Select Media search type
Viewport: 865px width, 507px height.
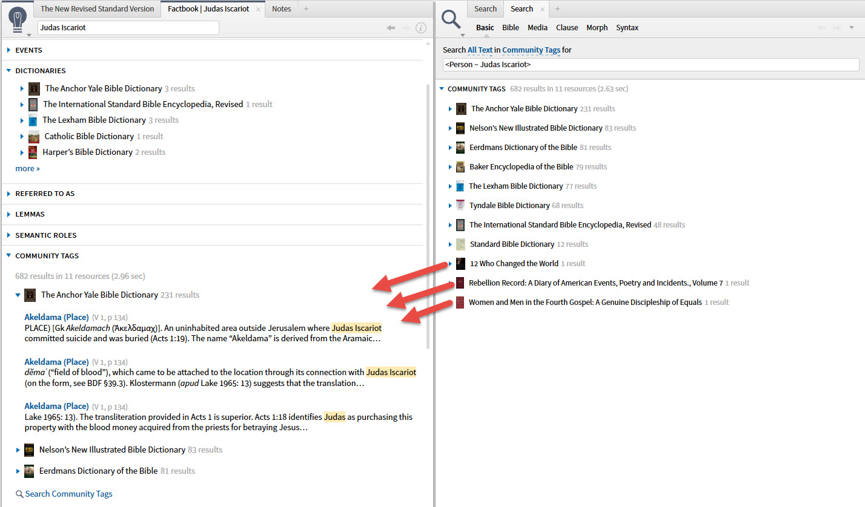(537, 28)
